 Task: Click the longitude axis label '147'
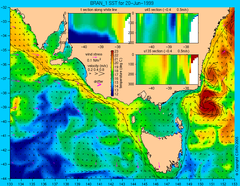[167, 184]
